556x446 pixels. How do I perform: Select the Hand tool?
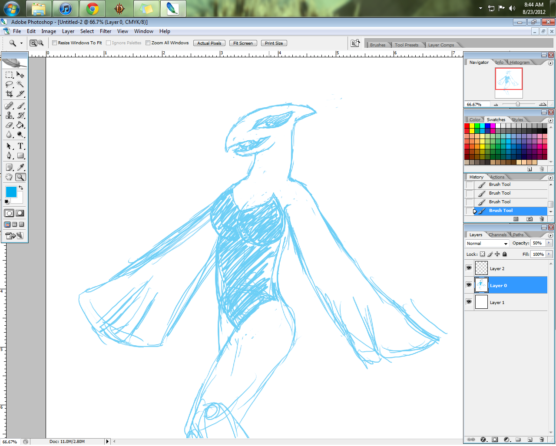(9, 177)
